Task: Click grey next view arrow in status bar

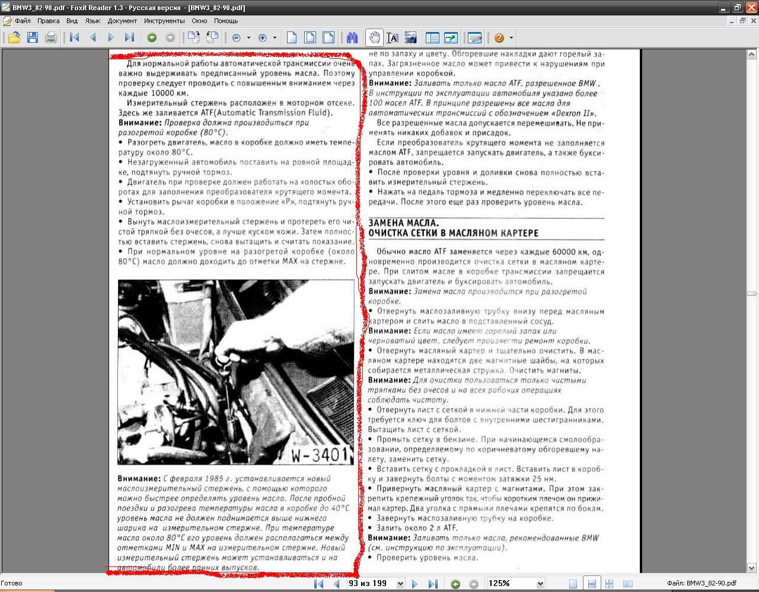Action: [473, 584]
